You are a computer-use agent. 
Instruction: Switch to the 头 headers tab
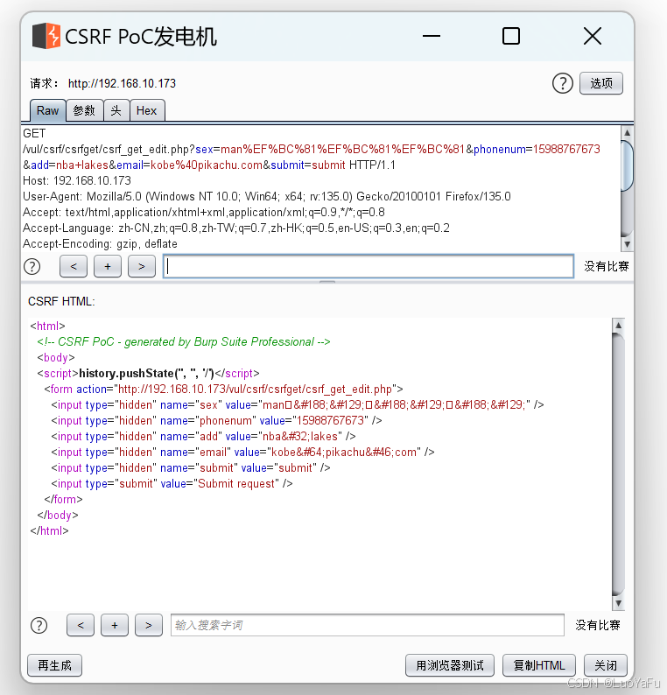click(x=116, y=110)
